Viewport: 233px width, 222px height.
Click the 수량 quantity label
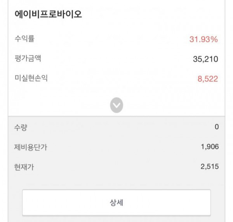coord(21,127)
